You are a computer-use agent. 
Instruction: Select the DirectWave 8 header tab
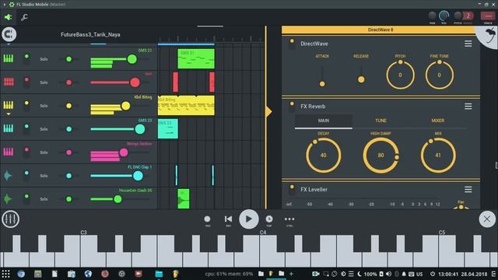pos(381,30)
